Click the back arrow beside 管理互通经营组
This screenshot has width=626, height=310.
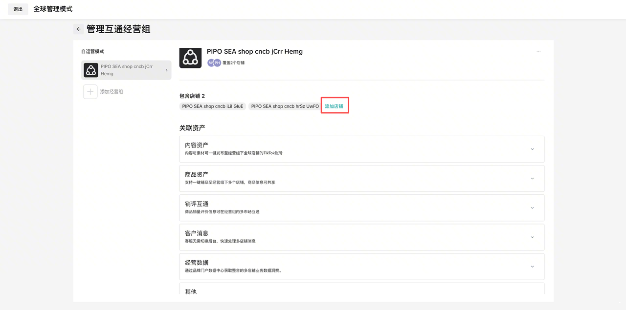pos(78,29)
